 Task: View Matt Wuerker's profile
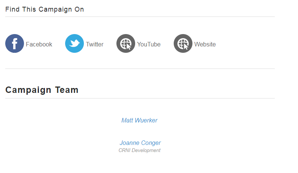(140, 120)
